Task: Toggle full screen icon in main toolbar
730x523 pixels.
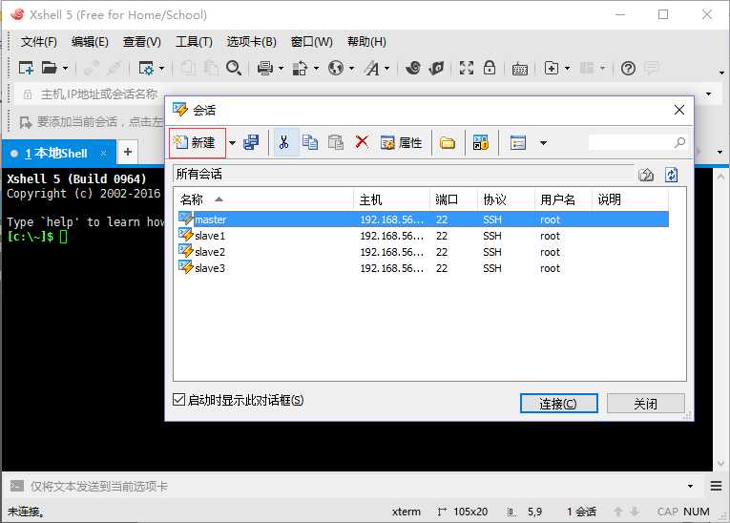Action: [466, 69]
